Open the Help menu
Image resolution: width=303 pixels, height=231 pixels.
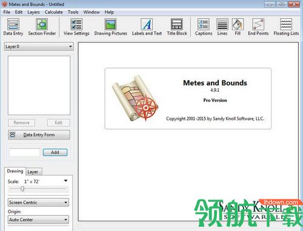[x=109, y=12]
